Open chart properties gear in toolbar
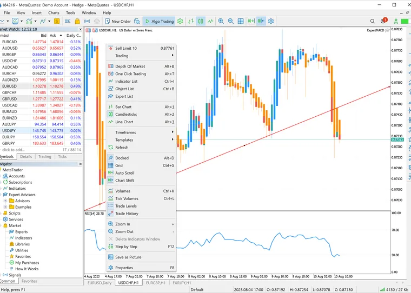 pyautogui.click(x=271, y=21)
